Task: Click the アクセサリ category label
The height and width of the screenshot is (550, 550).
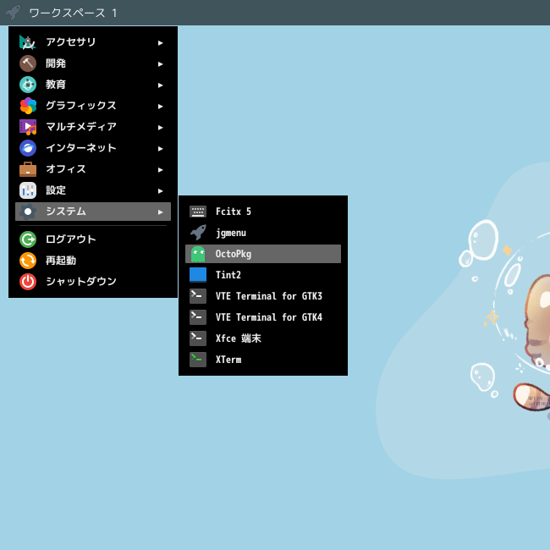Action: [x=71, y=42]
